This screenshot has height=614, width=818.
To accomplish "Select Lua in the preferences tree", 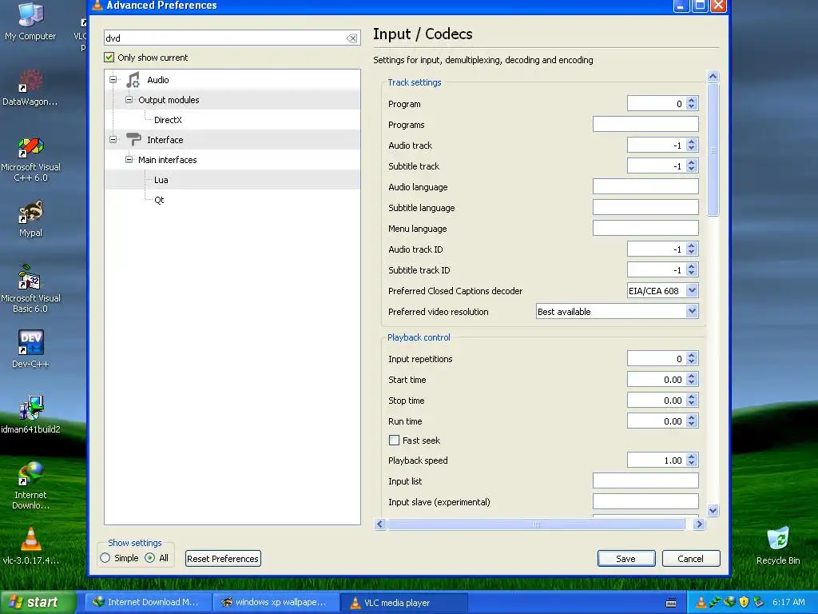I will pyautogui.click(x=161, y=180).
